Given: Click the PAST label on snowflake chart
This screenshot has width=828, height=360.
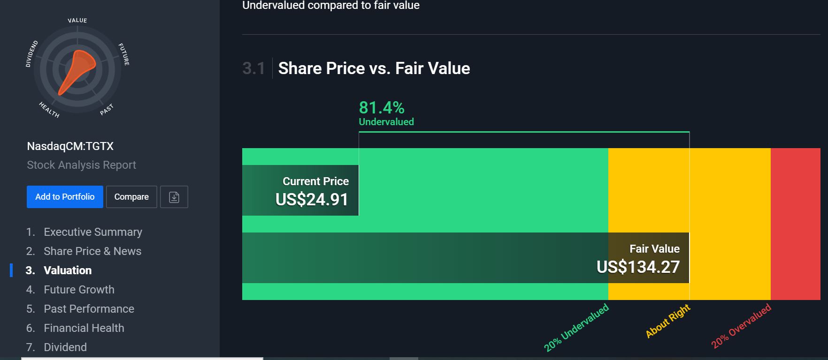Looking at the screenshot, I should point(107,110).
